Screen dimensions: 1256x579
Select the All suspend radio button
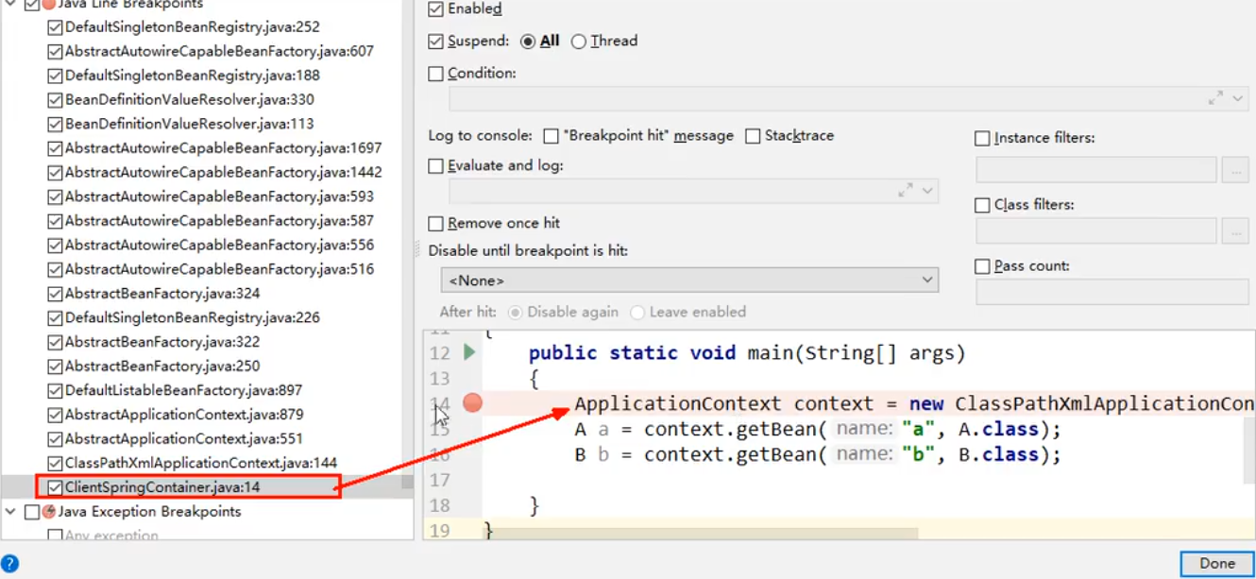(528, 42)
